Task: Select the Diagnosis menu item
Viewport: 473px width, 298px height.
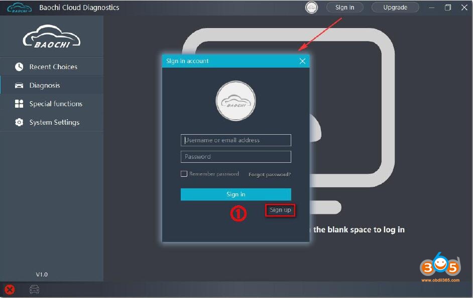Action: point(52,85)
